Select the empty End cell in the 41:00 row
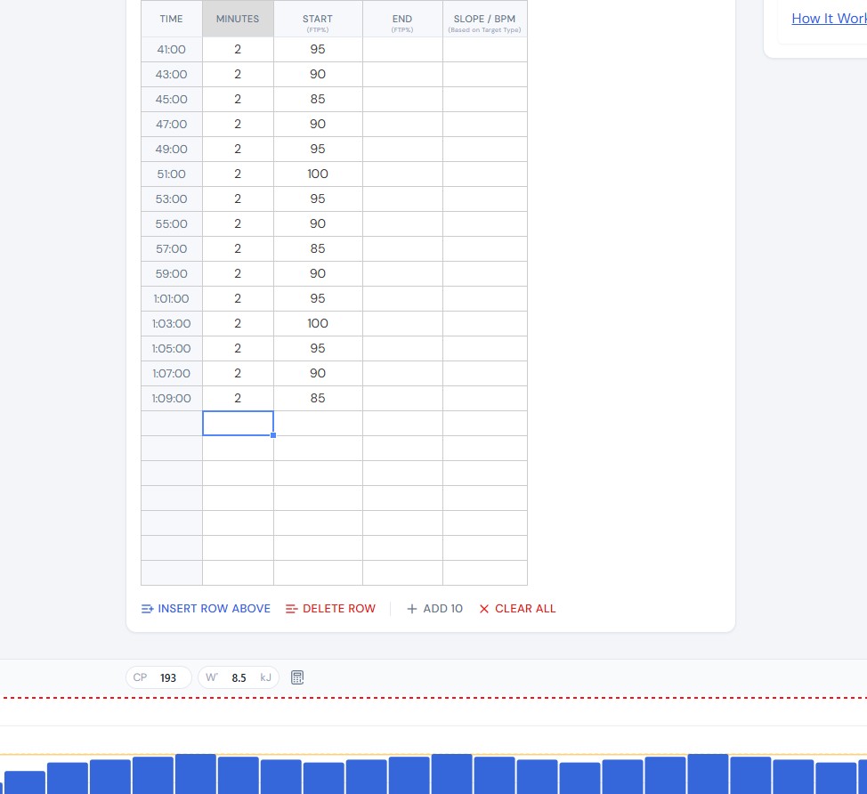The image size is (867, 794). (402, 50)
